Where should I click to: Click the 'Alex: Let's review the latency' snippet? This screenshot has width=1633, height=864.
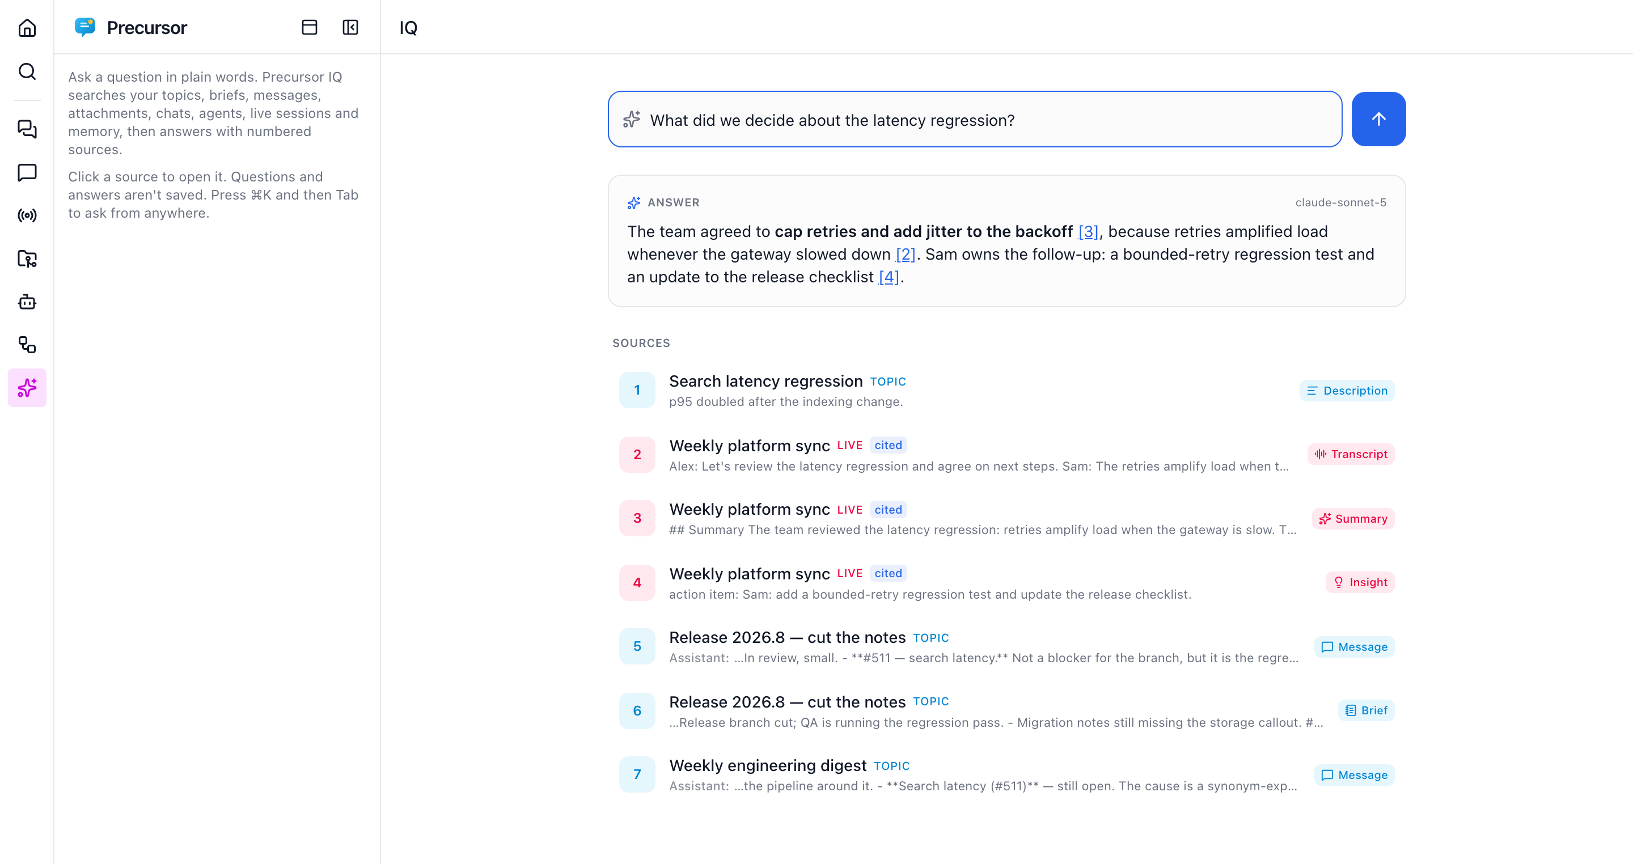point(979,467)
